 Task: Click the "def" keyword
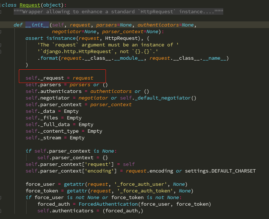pyautogui.click(x=18, y=25)
